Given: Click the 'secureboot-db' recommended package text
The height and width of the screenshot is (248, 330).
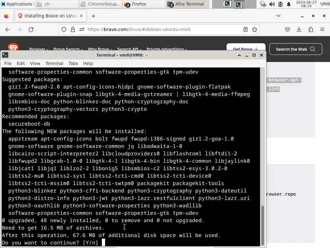Looking at the screenshot, I should (29, 124).
